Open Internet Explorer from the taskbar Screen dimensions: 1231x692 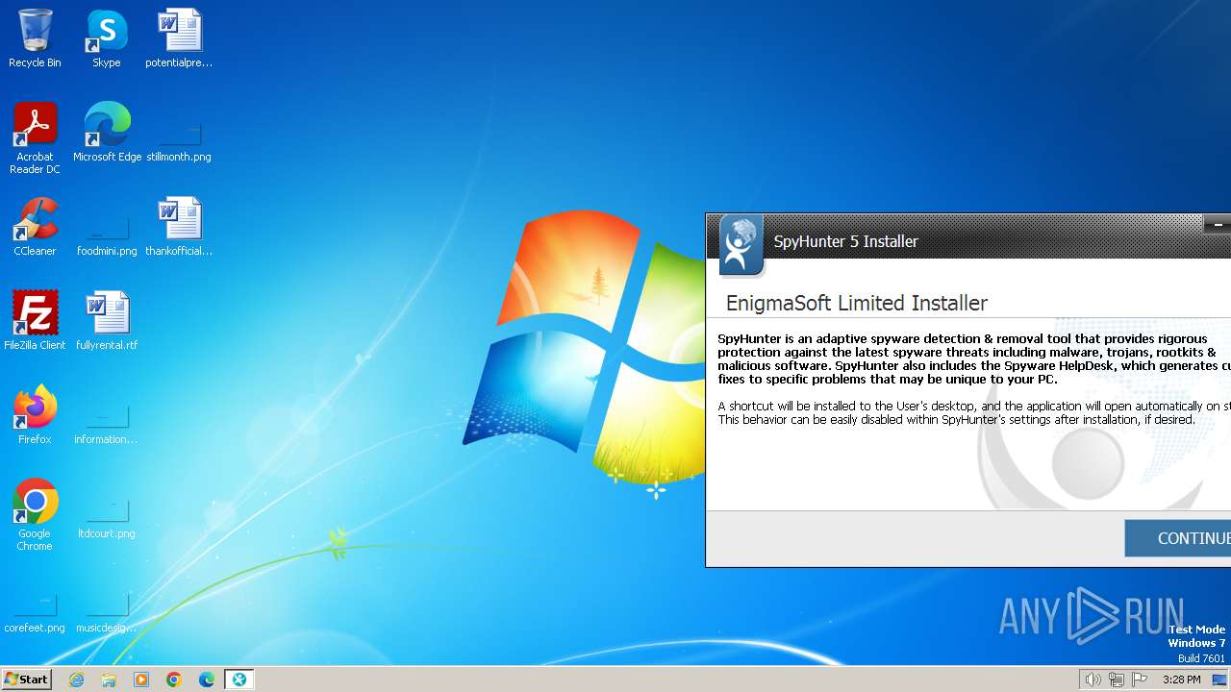[x=77, y=680]
